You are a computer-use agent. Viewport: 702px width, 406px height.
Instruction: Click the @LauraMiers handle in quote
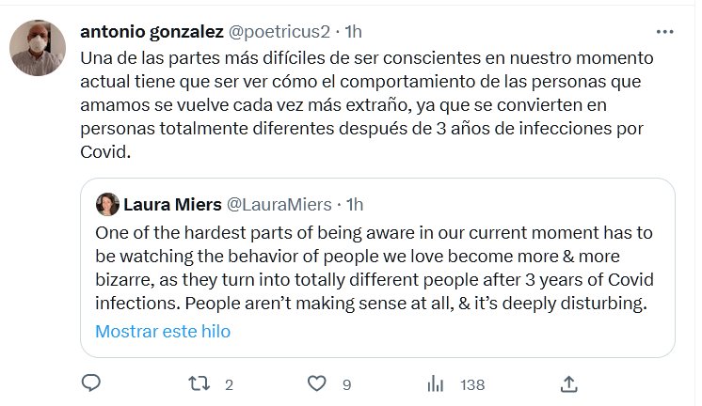pyautogui.click(x=279, y=204)
